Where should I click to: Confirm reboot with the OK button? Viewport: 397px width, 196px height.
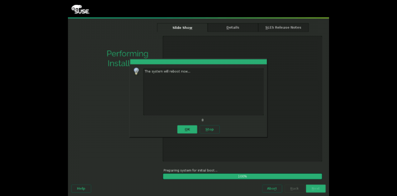click(187, 130)
